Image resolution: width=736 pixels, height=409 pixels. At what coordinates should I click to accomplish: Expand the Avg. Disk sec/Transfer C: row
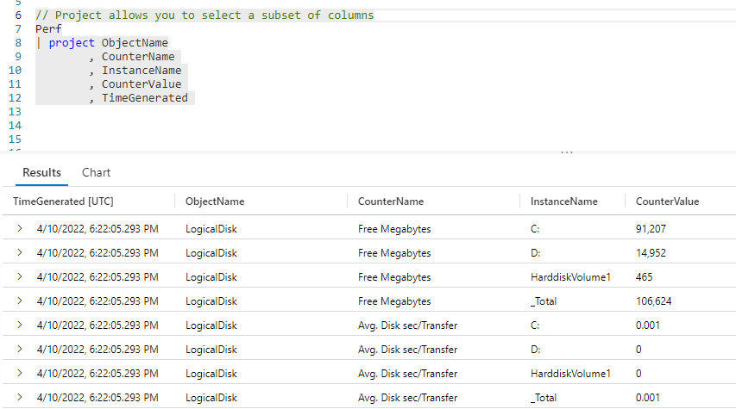(x=19, y=325)
